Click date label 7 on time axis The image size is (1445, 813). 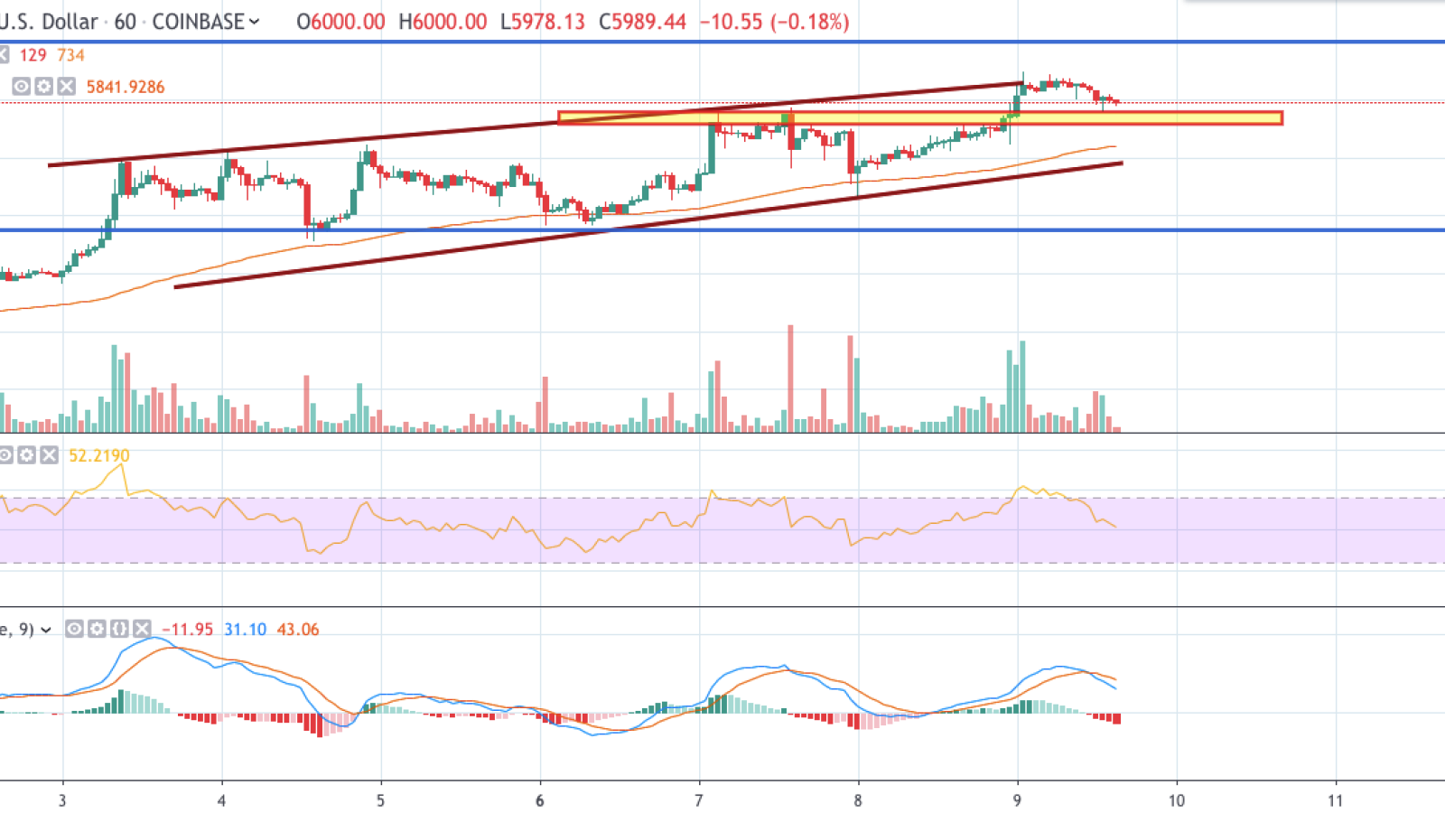(698, 800)
